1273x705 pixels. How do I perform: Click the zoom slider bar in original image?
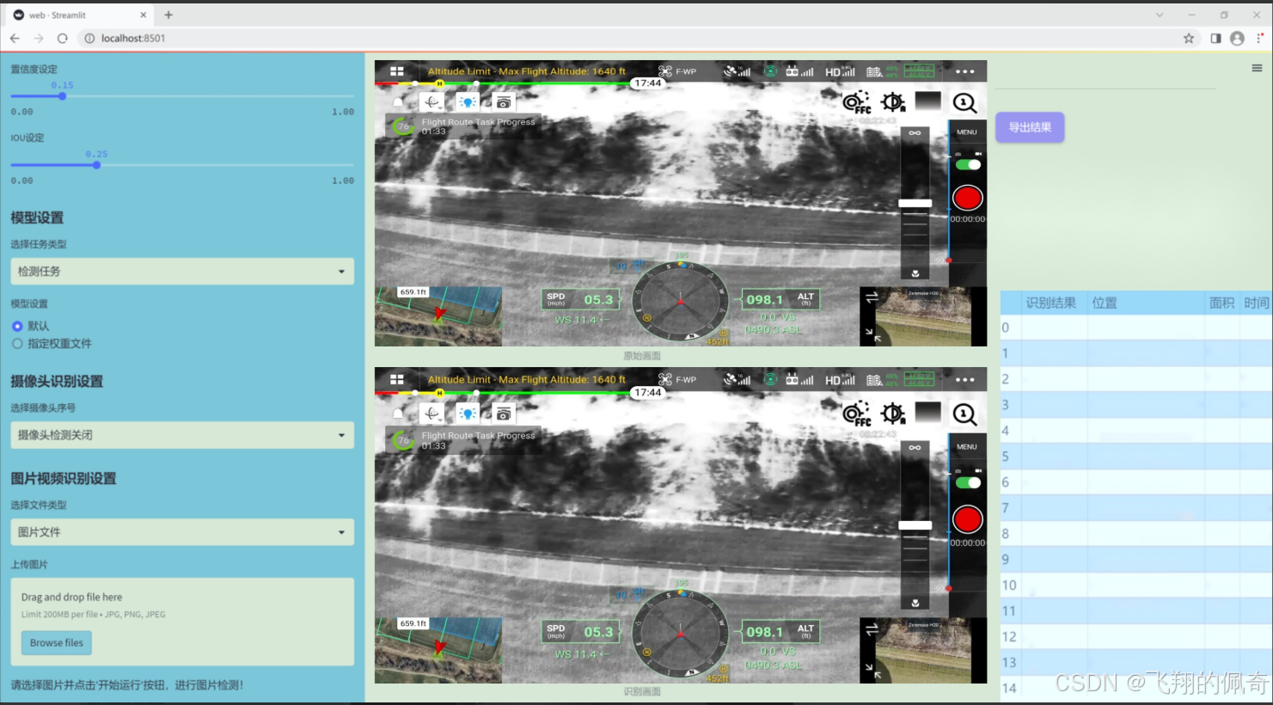(x=915, y=204)
